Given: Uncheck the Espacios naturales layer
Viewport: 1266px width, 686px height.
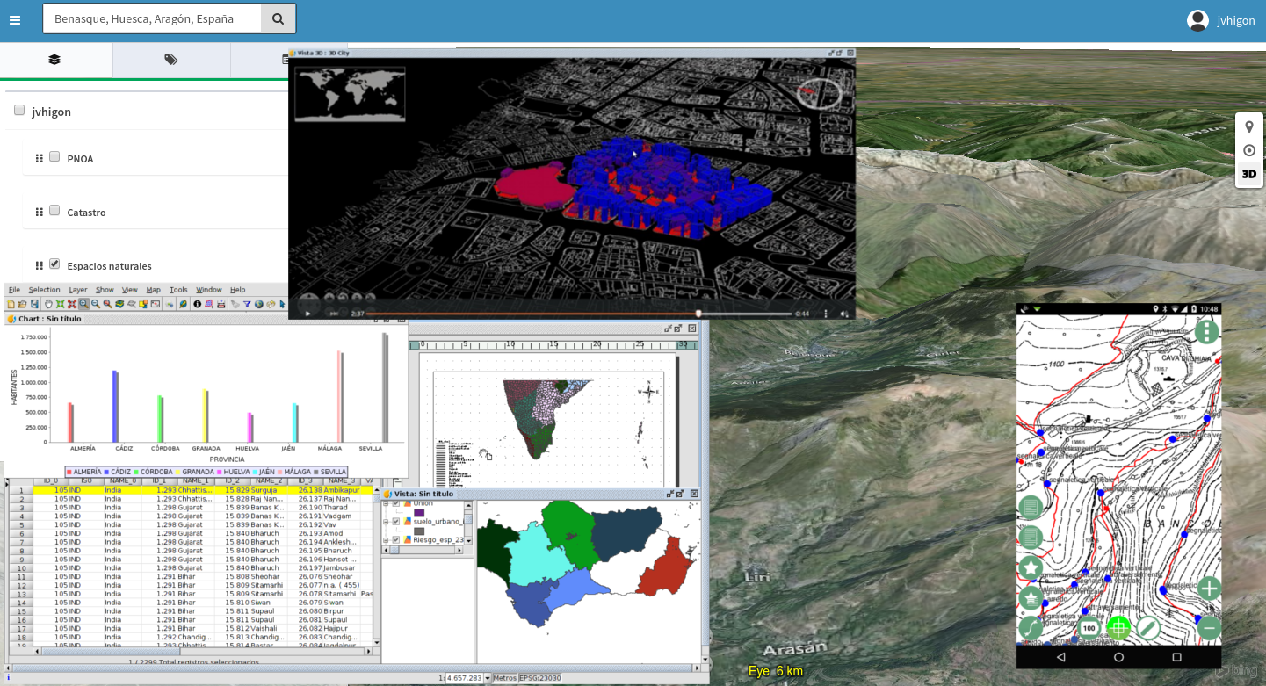Looking at the screenshot, I should pyautogui.click(x=54, y=264).
